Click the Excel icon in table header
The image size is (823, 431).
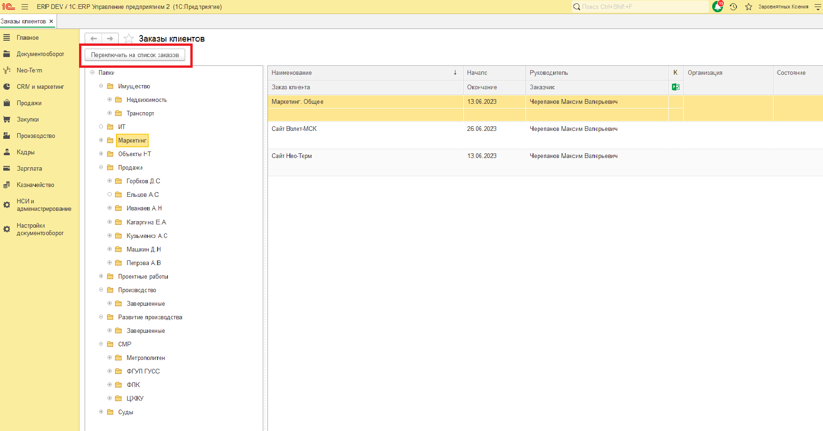675,87
